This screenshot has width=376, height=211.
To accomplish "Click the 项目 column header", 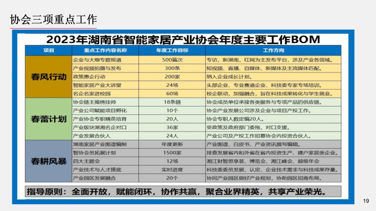I will pyautogui.click(x=48, y=50).
